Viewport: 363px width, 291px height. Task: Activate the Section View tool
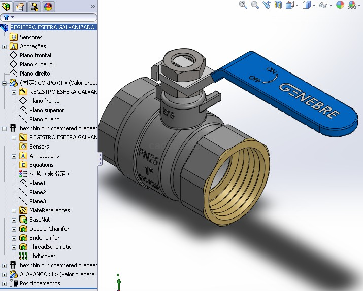[x=278, y=5]
